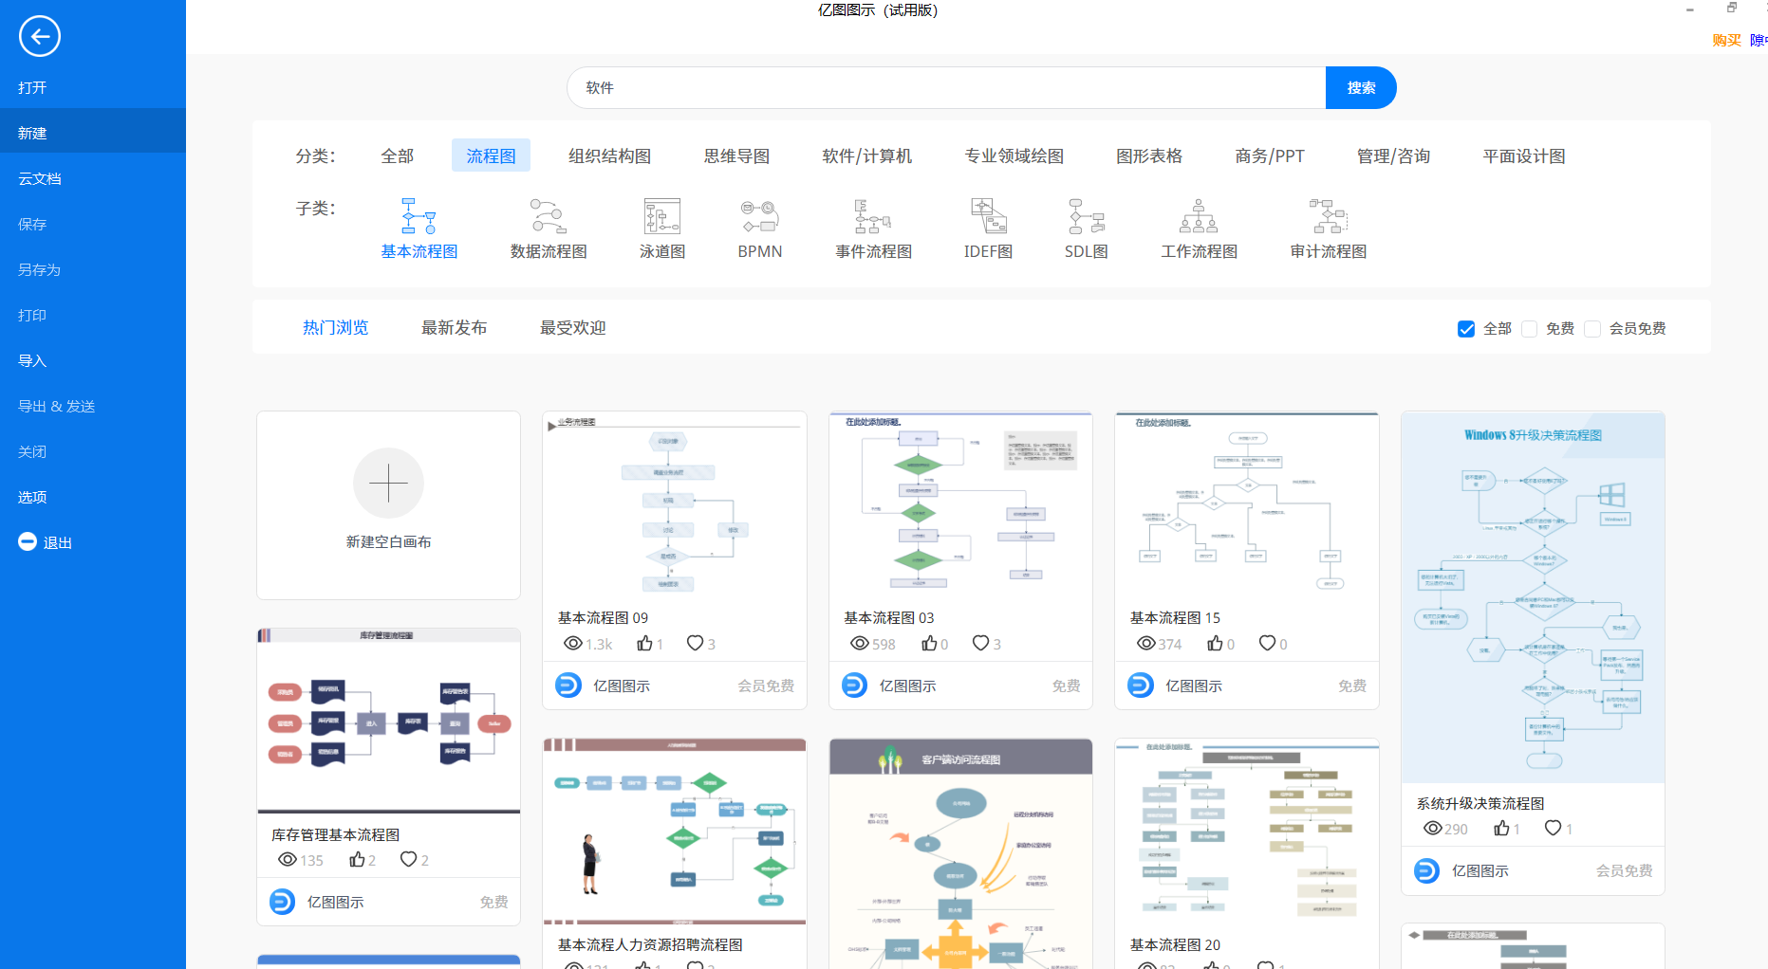Select the BPMN diagram icon
Viewport: 1768px width, 969px height.
pos(758,218)
